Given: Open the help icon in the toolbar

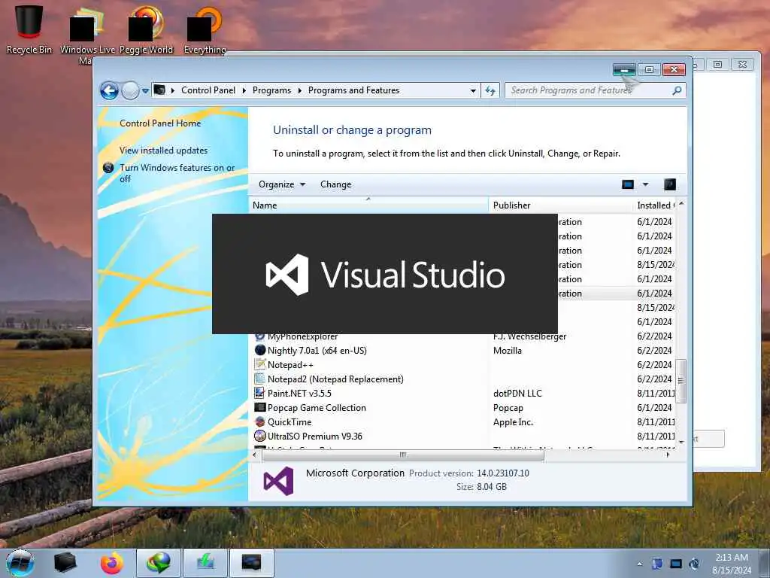Looking at the screenshot, I should click(x=670, y=184).
